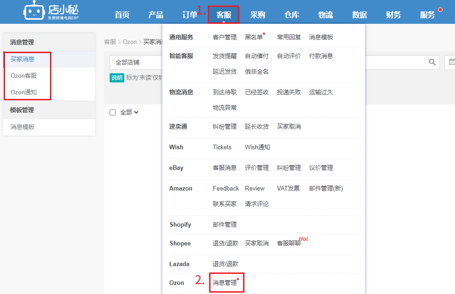Open the 财务 top menu

coord(394,15)
